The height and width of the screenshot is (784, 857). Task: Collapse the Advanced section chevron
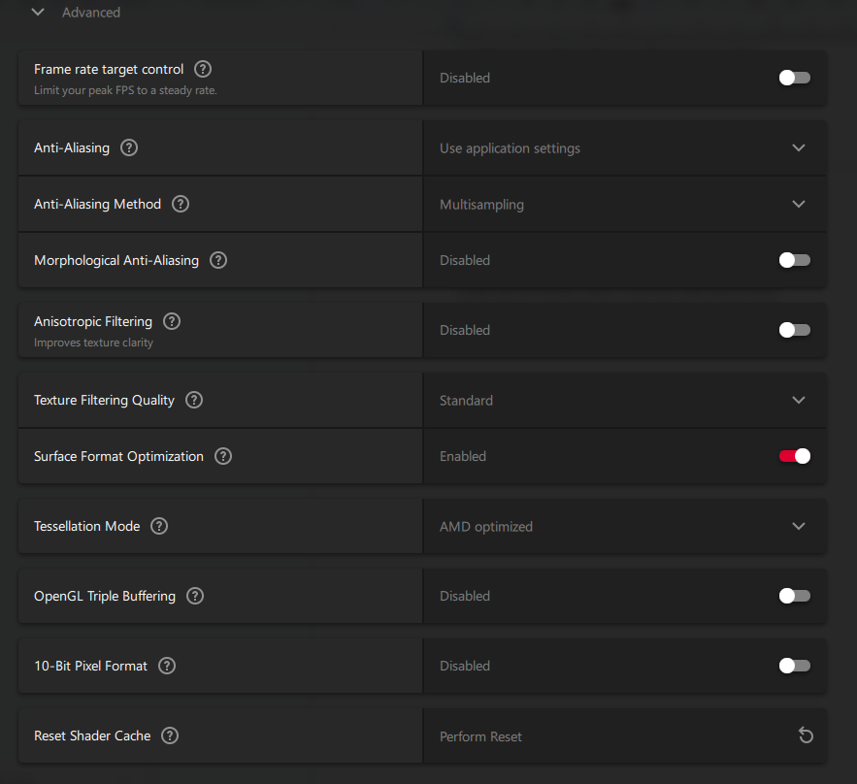click(38, 12)
